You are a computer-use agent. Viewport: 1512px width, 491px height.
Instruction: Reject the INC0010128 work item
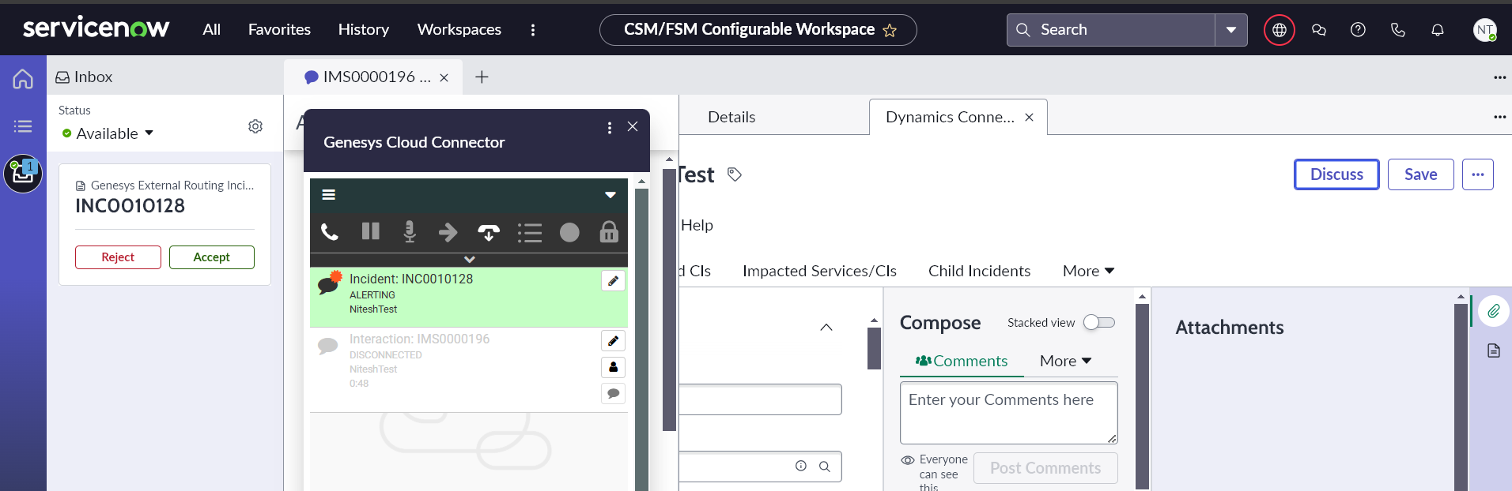point(118,257)
